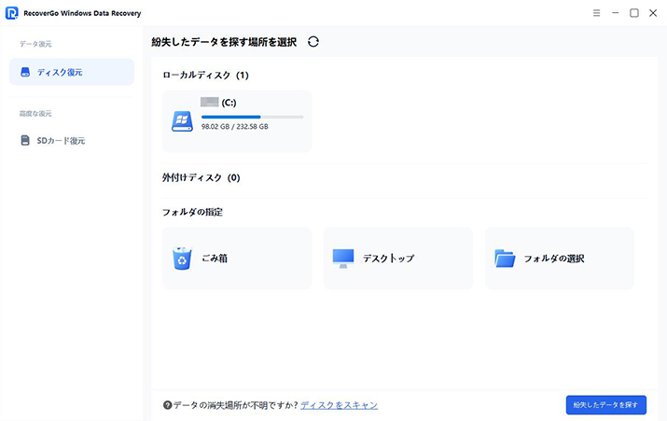Click the ローカルディスク (1) heading
The image size is (667, 421).
click(x=205, y=76)
